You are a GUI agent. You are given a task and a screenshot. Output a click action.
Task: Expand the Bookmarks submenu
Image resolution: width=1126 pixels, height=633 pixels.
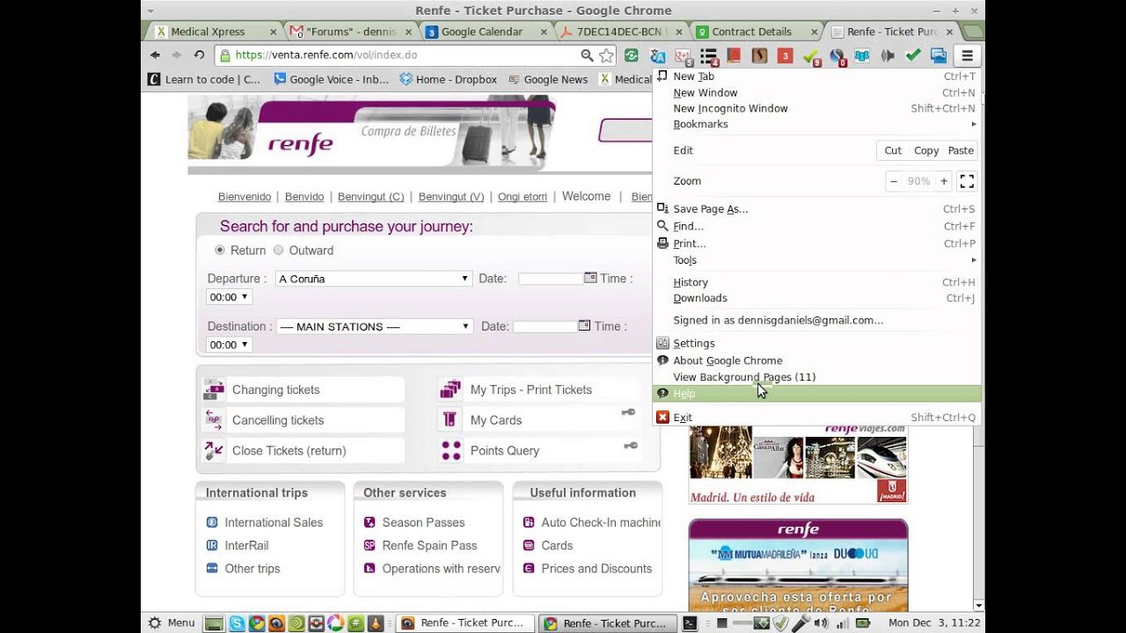816,124
